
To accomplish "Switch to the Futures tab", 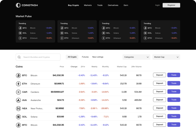I will [85, 57].
